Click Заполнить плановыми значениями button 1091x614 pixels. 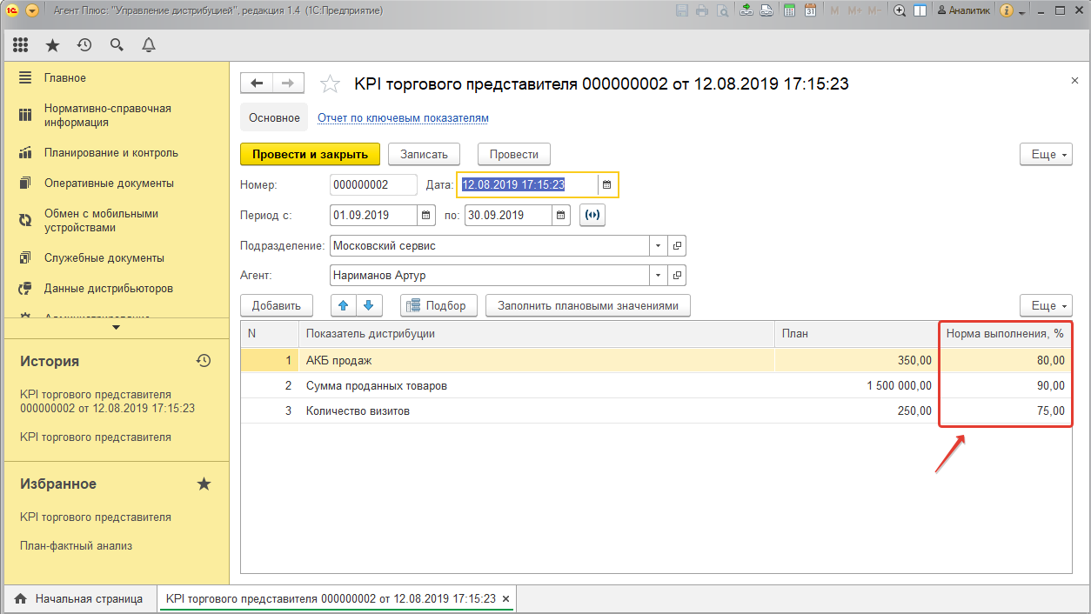pyautogui.click(x=588, y=305)
